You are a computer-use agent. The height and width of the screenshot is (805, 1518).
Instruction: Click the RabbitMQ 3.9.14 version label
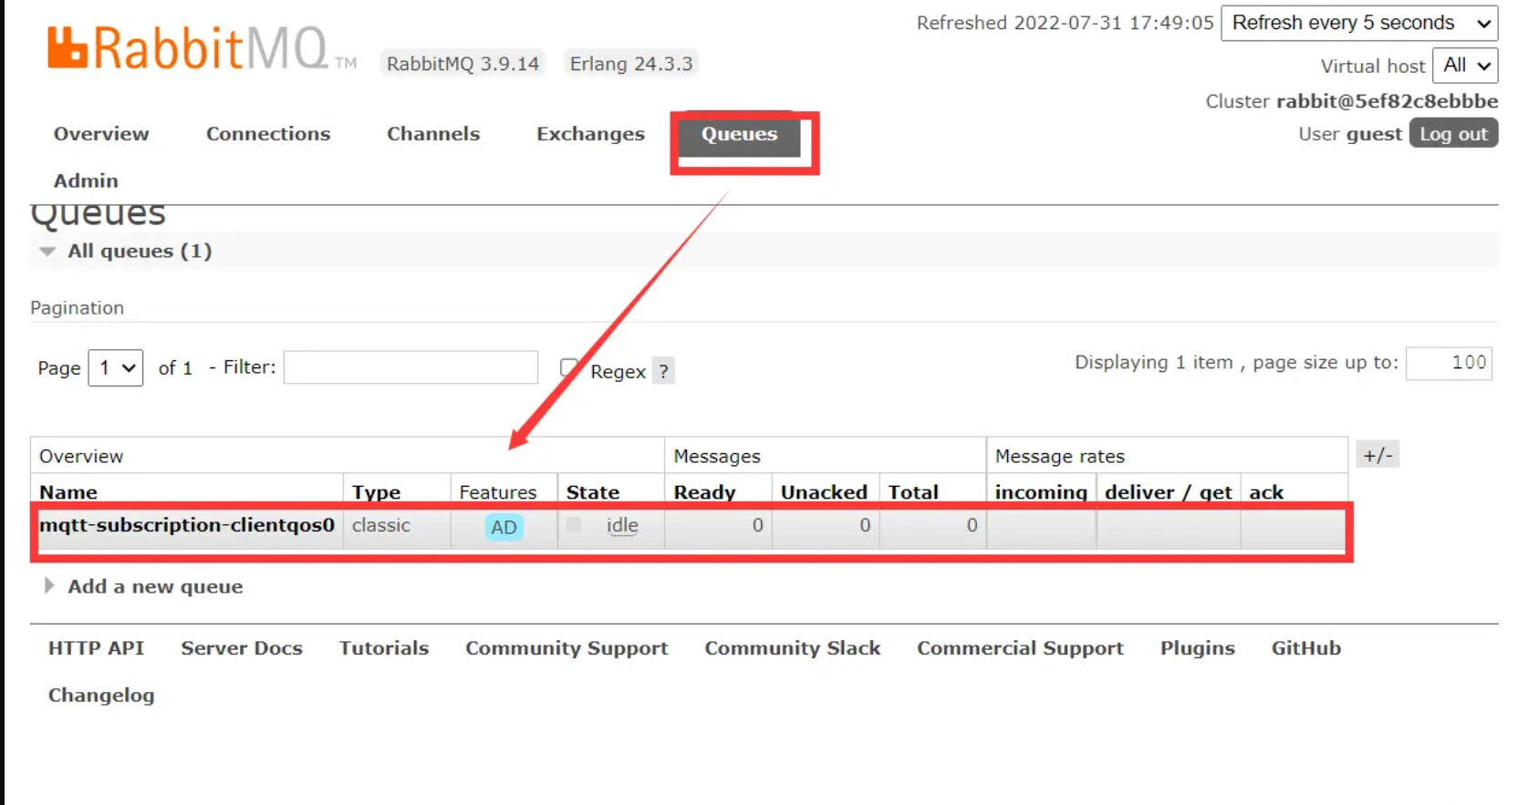pos(463,64)
